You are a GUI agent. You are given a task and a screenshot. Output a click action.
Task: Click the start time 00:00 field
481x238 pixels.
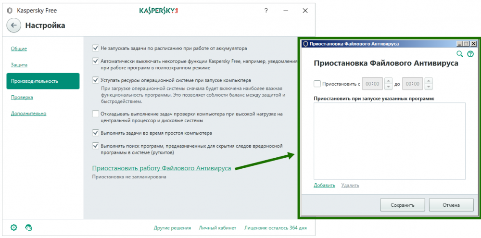(372, 84)
